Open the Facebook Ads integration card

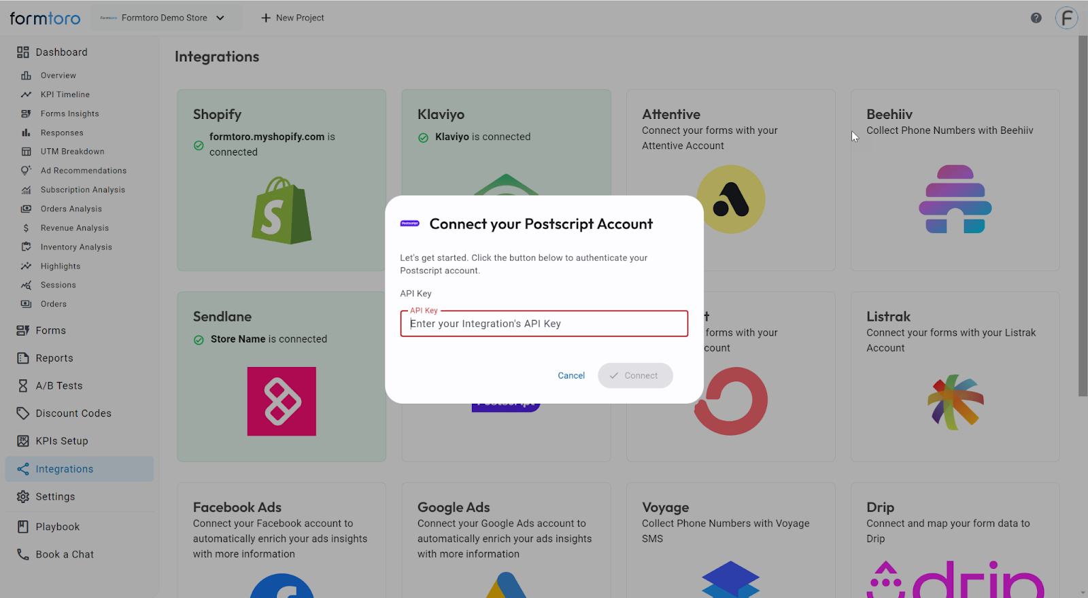pos(282,540)
